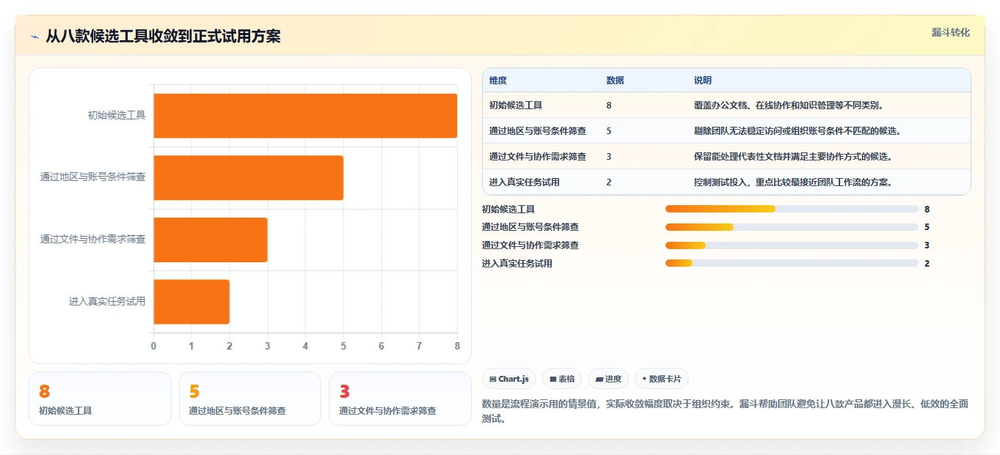Image resolution: width=1000 pixels, height=455 pixels.
Task: Click the 通过文件与协作需求筛查 chart bar
Action: tap(211, 240)
